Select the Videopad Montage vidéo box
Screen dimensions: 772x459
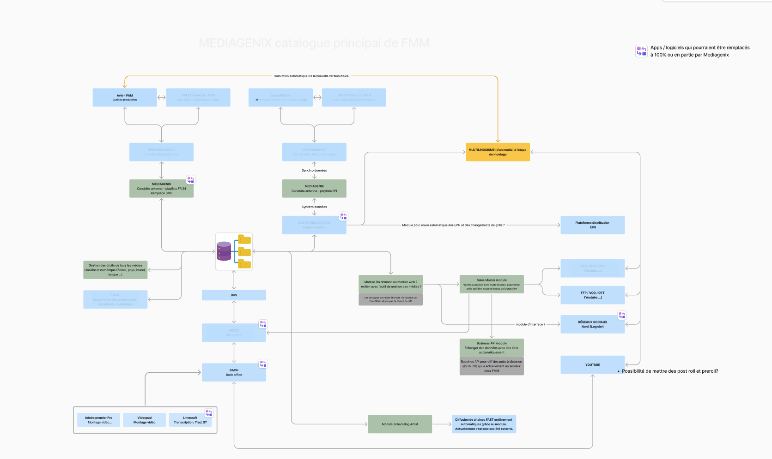pos(144,420)
